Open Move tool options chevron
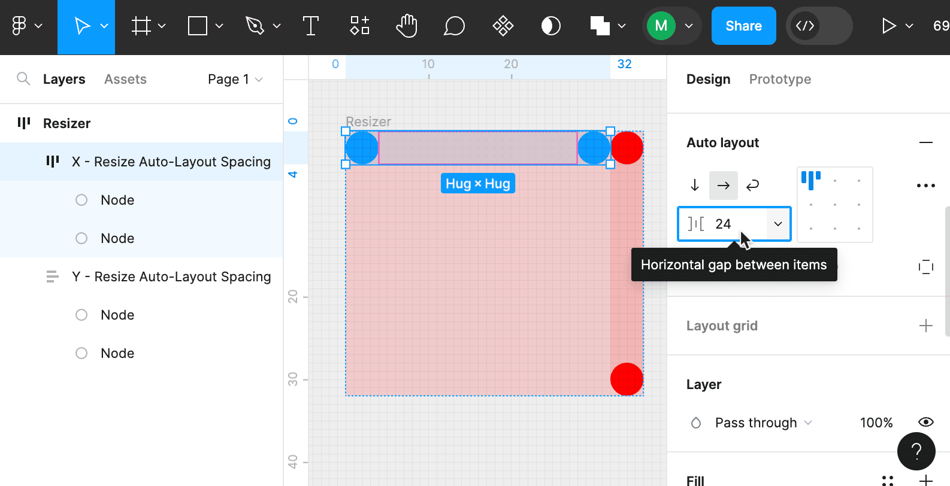This screenshot has width=950, height=486. (104, 26)
